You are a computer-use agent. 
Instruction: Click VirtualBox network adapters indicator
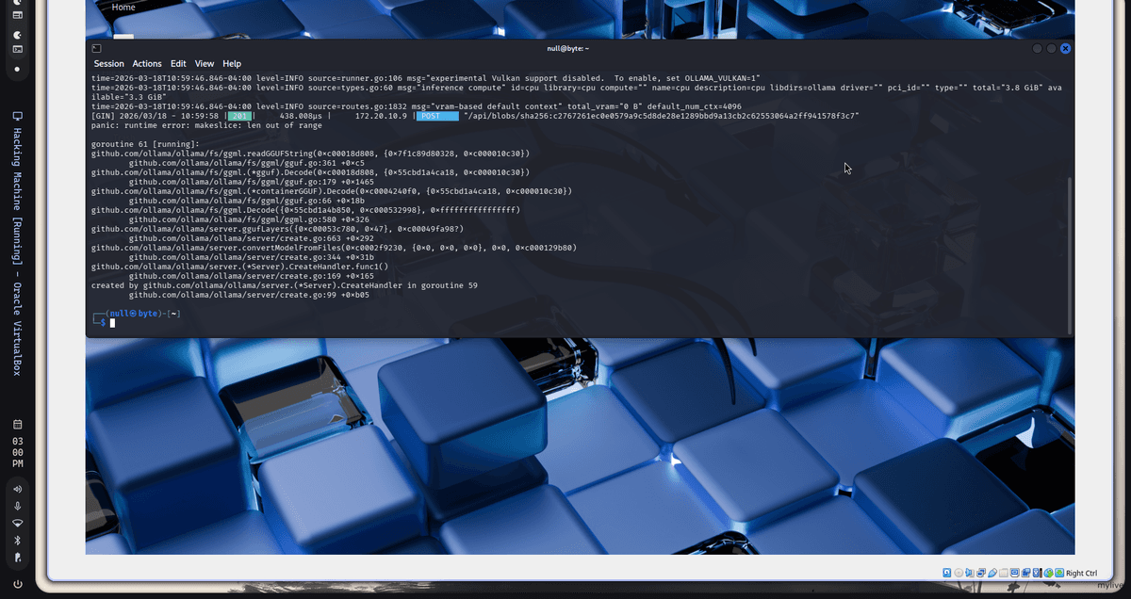tap(981, 573)
